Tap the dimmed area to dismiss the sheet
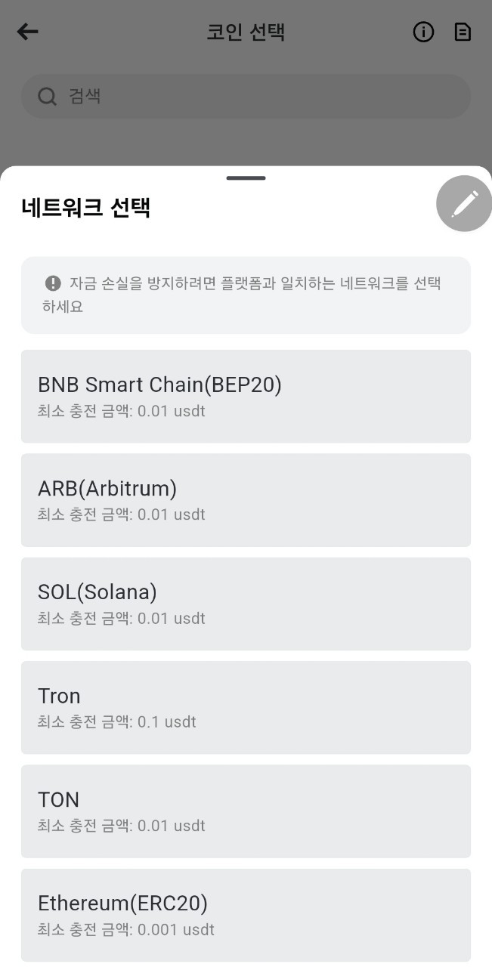The height and width of the screenshot is (967, 492). (x=246, y=140)
